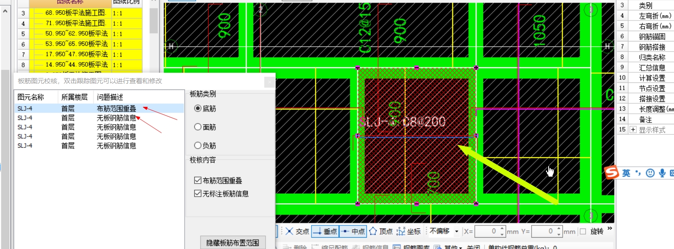Open the IME emoji face panel
Image resolution: width=674 pixels, height=249 pixels.
(x=650, y=173)
